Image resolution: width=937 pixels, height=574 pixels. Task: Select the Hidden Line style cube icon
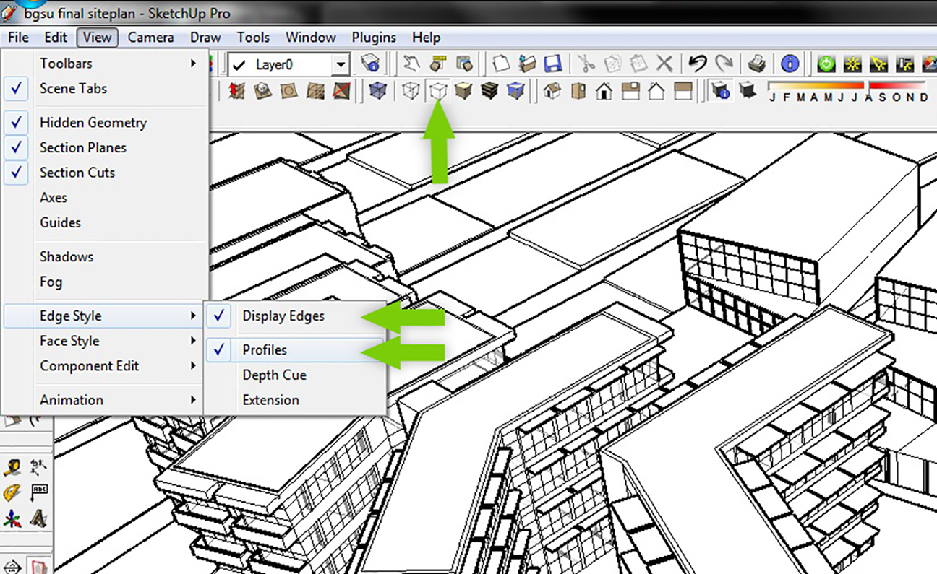tap(438, 91)
